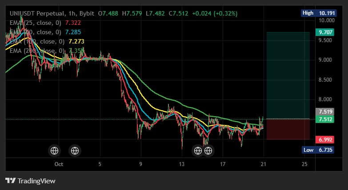Click the +0.024 (+0.32%) change value
This screenshot has width=348, height=190.
click(215, 13)
